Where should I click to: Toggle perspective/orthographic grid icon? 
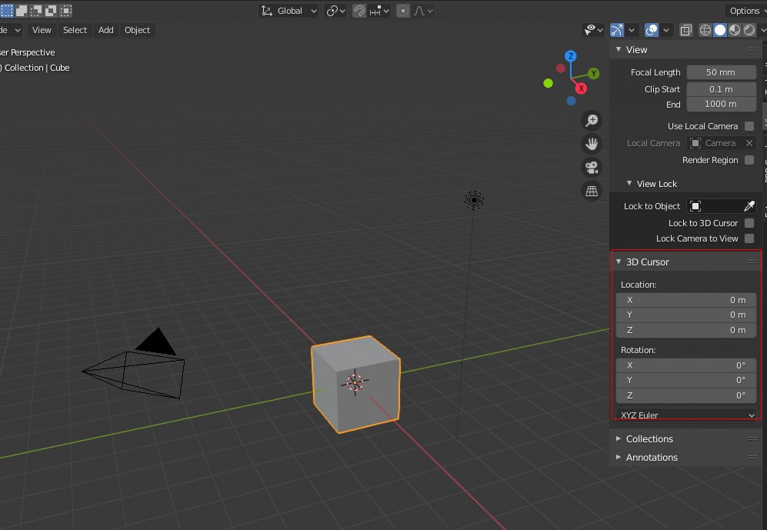[x=592, y=192]
